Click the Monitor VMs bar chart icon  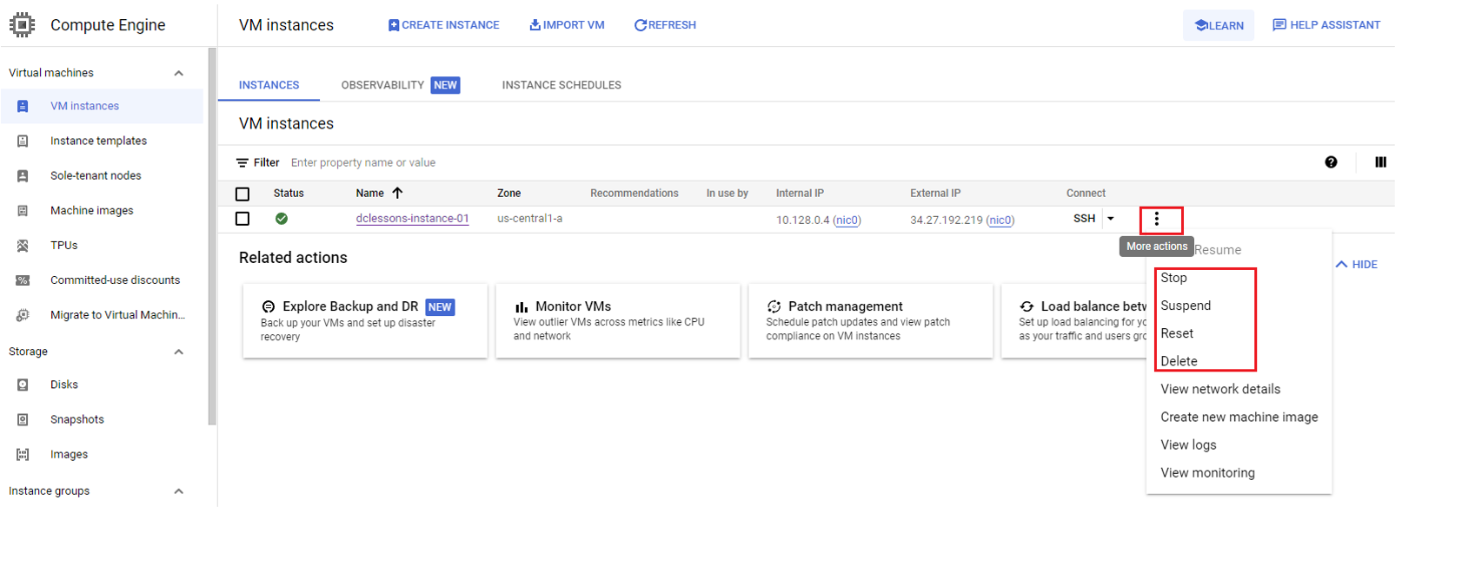click(522, 306)
